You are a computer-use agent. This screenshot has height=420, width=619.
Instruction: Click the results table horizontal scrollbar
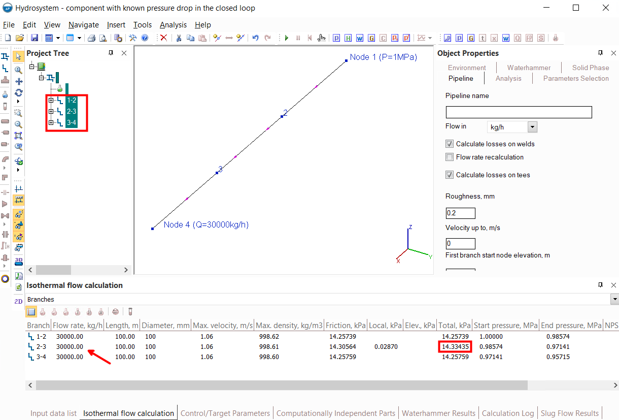(282, 385)
